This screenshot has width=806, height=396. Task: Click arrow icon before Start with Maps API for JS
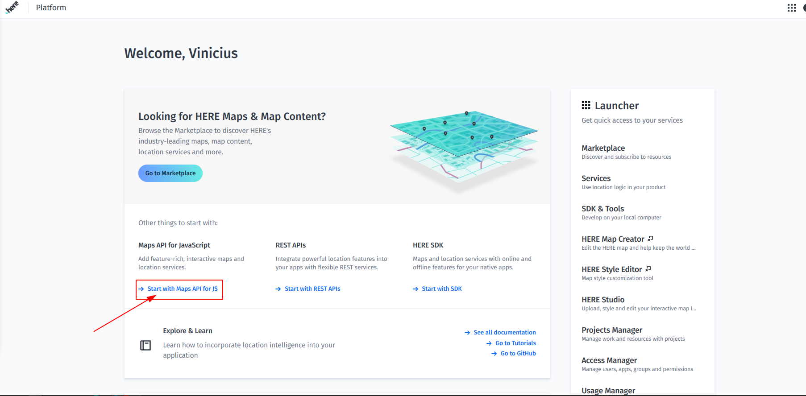(141, 289)
